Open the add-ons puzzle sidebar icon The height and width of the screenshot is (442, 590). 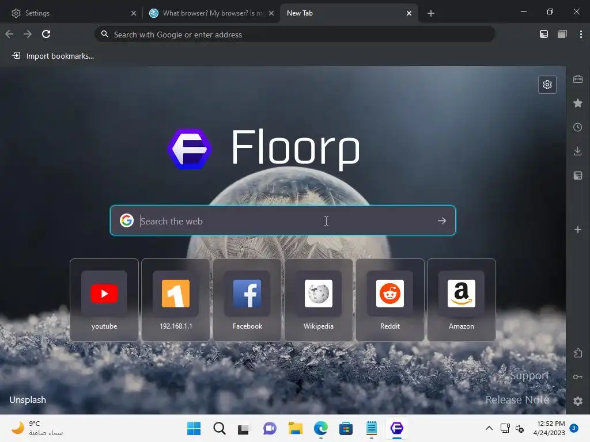(x=578, y=353)
